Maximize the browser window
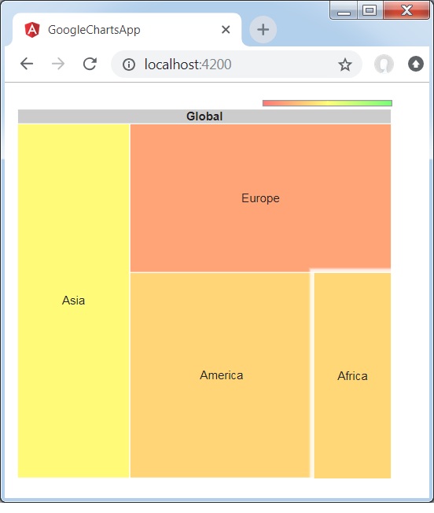434x513 pixels. pyautogui.click(x=370, y=11)
